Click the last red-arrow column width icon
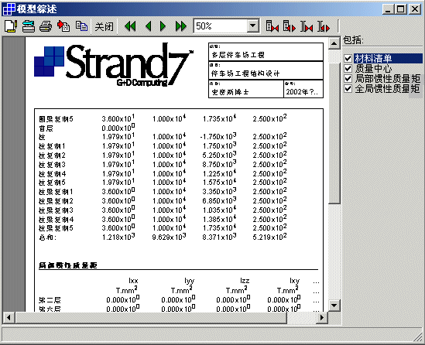Screen dimensions: 425x345 tap(324, 26)
